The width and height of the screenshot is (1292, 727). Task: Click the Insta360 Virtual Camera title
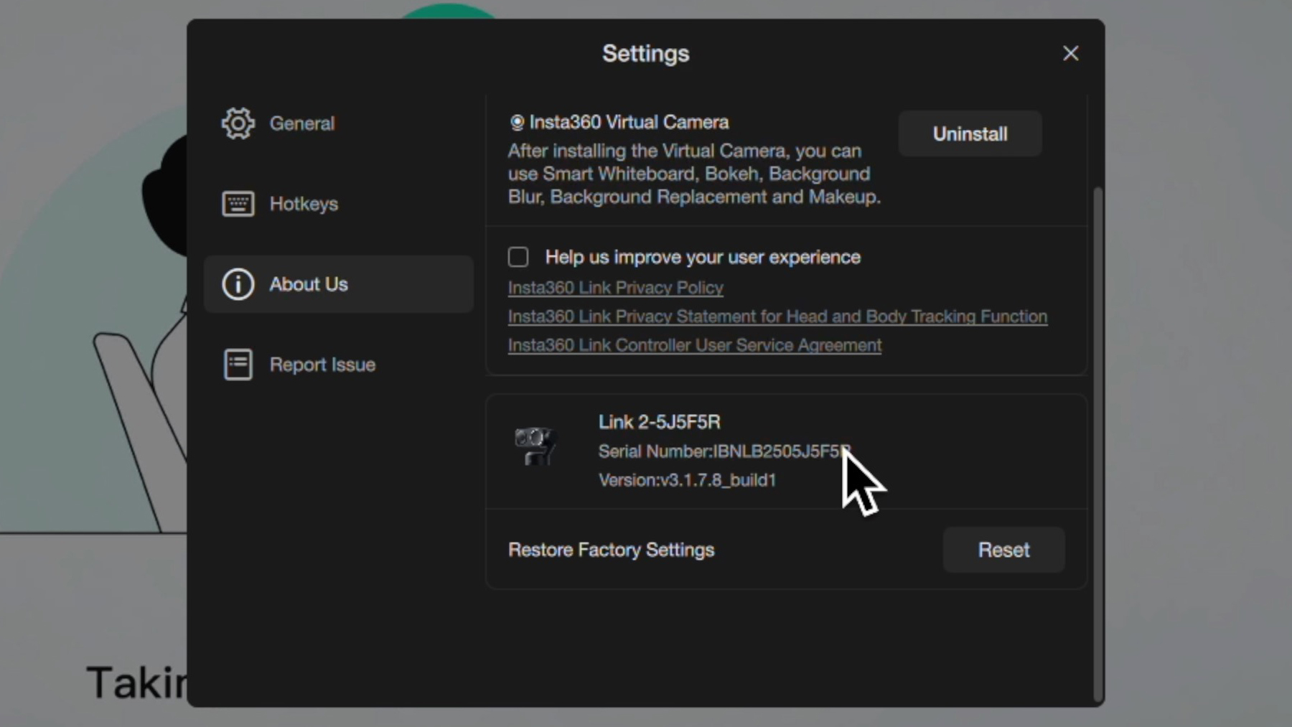(x=629, y=122)
